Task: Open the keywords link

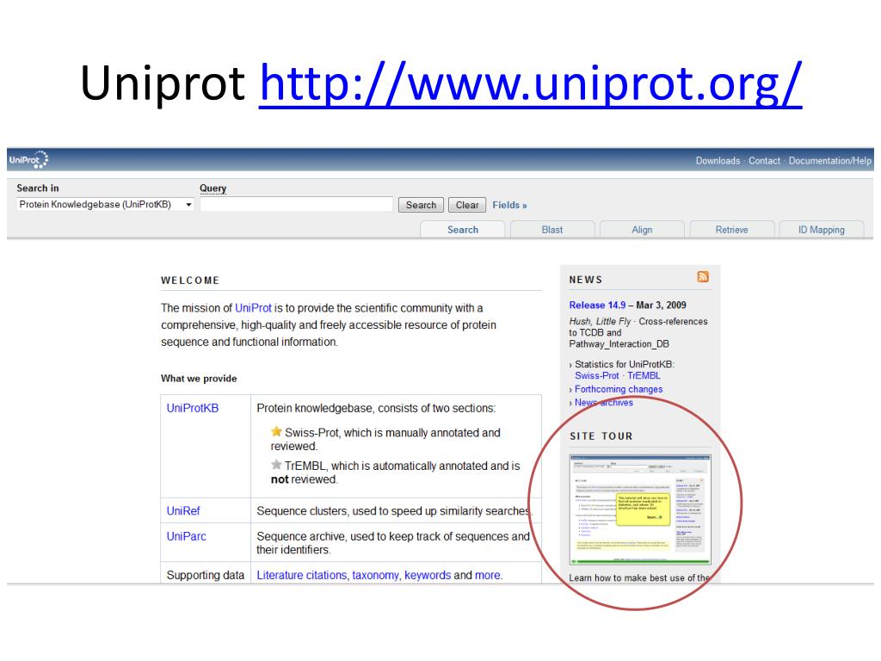Action: [x=428, y=575]
